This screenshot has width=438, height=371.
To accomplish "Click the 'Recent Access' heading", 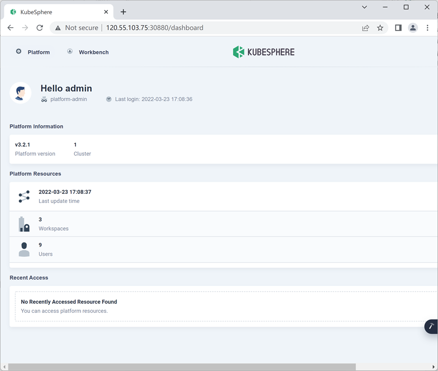I will [29, 278].
